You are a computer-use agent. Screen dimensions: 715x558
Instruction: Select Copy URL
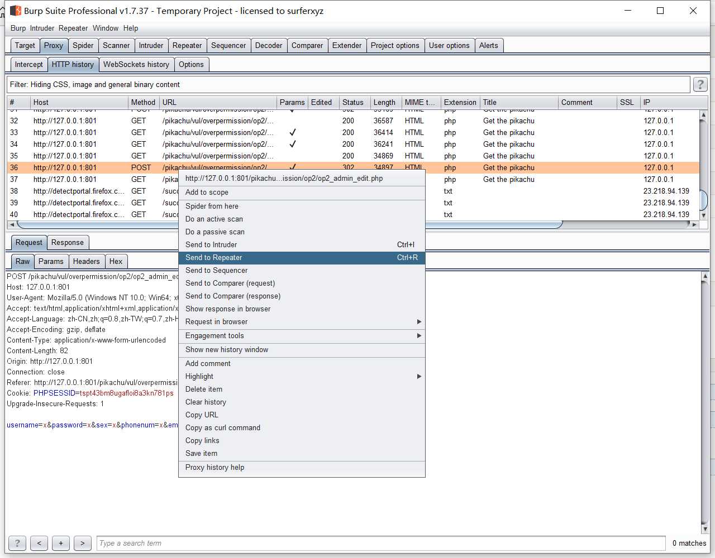pos(302,415)
